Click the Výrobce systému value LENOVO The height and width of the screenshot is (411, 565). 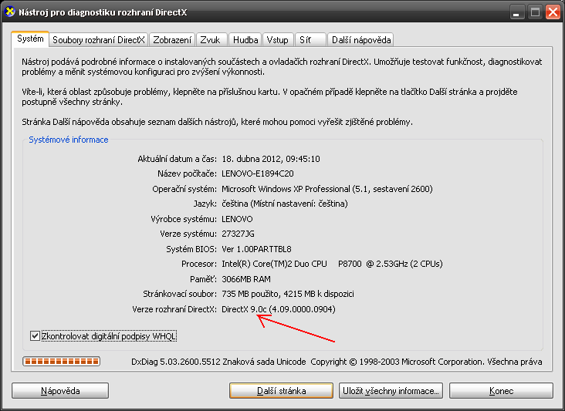click(237, 219)
